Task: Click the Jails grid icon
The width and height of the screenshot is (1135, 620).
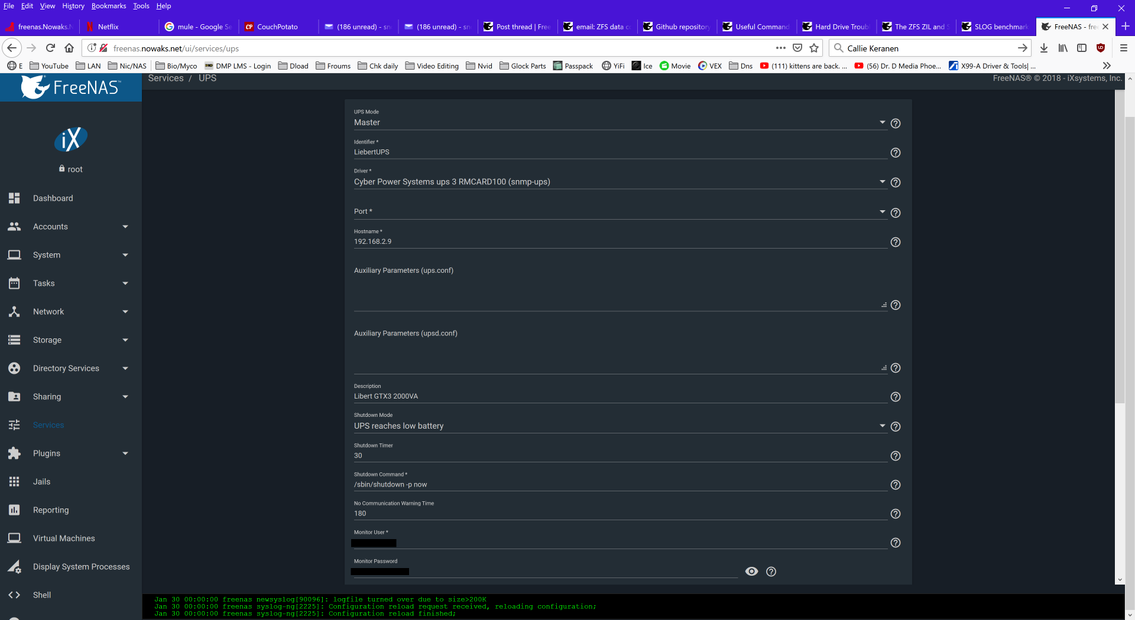Action: [14, 482]
